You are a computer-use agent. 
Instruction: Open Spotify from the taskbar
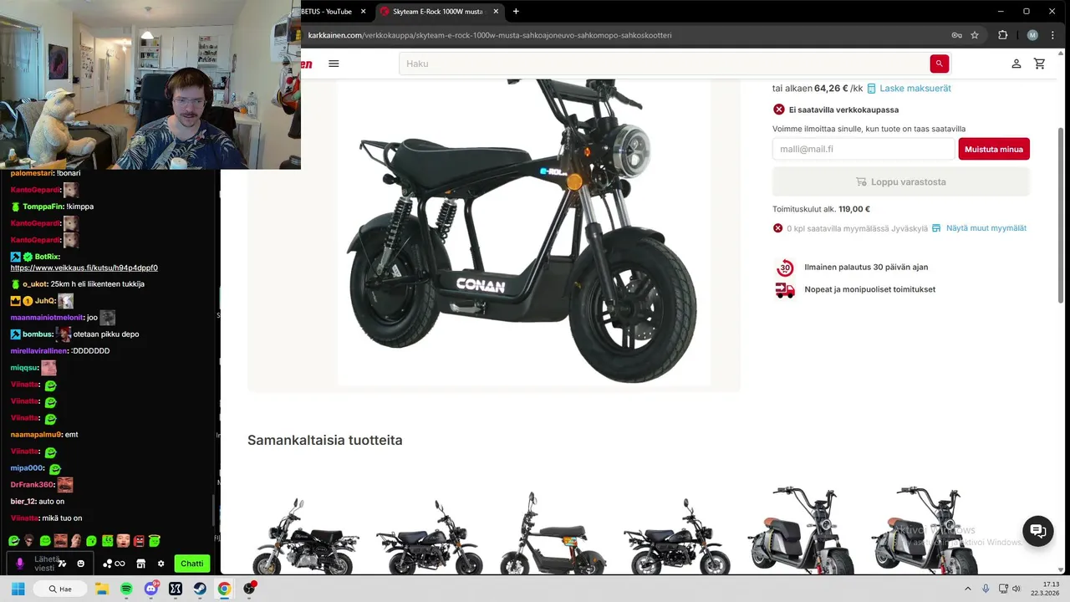[x=126, y=589]
